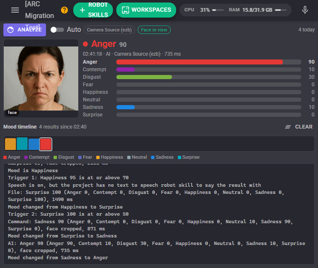The image size is (318, 268).
Task: Click the Neutral row label in results
Action: 92,100
